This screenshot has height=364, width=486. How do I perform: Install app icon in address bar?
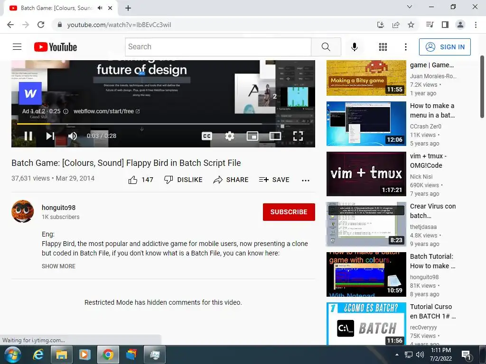381,25
